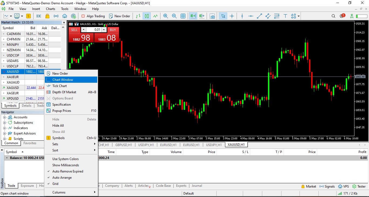Select Chart Window from context menu
Image resolution: width=369 pixels, height=197 pixels.
click(71, 80)
